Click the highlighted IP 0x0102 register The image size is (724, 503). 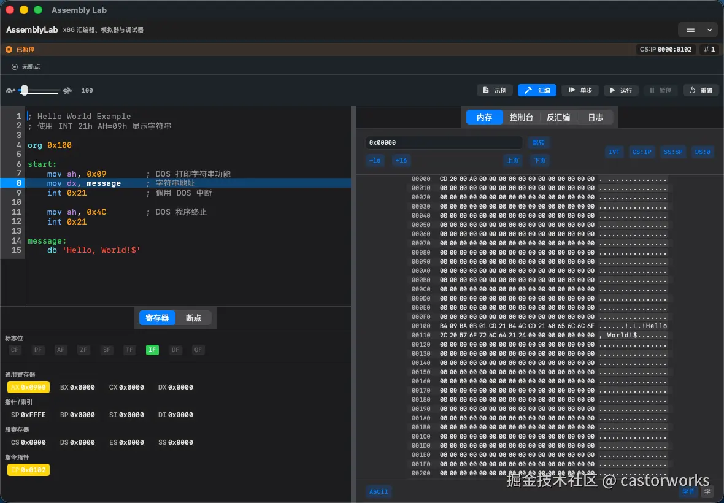click(x=29, y=470)
